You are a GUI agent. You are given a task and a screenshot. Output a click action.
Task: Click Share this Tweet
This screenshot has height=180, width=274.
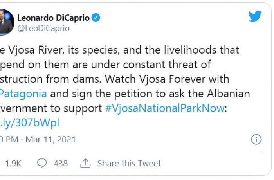point(129,164)
